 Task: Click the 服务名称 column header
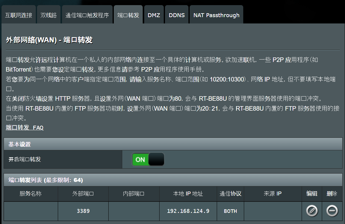click(x=31, y=194)
